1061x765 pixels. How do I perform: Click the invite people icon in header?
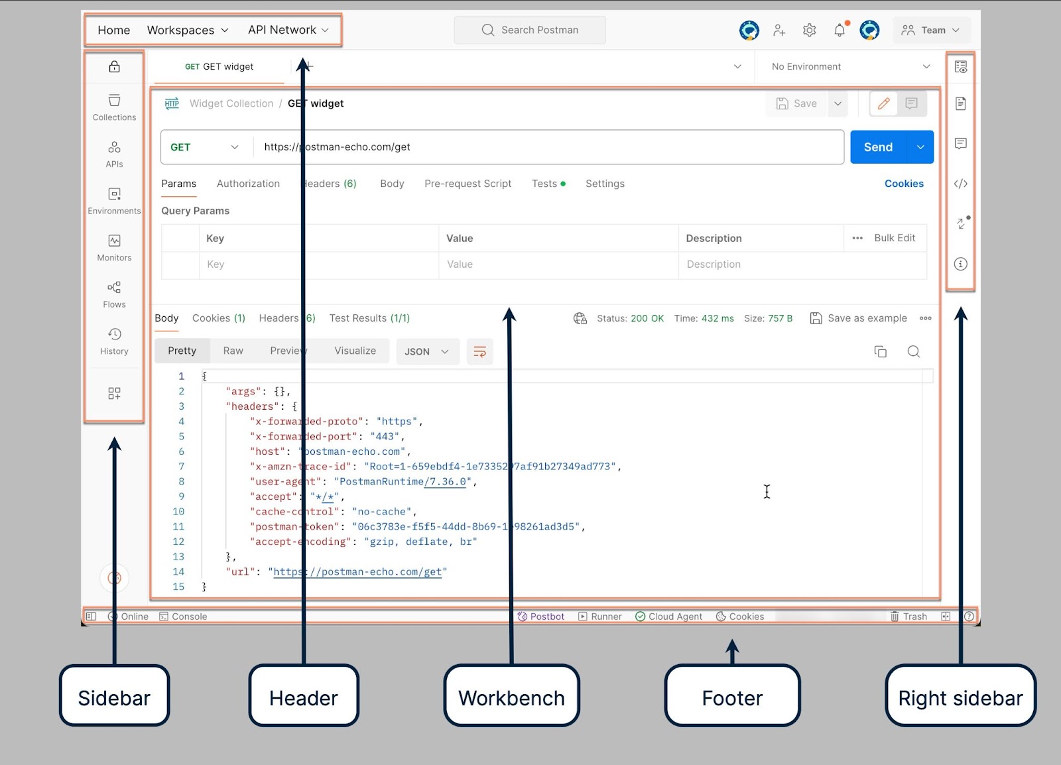click(x=779, y=30)
